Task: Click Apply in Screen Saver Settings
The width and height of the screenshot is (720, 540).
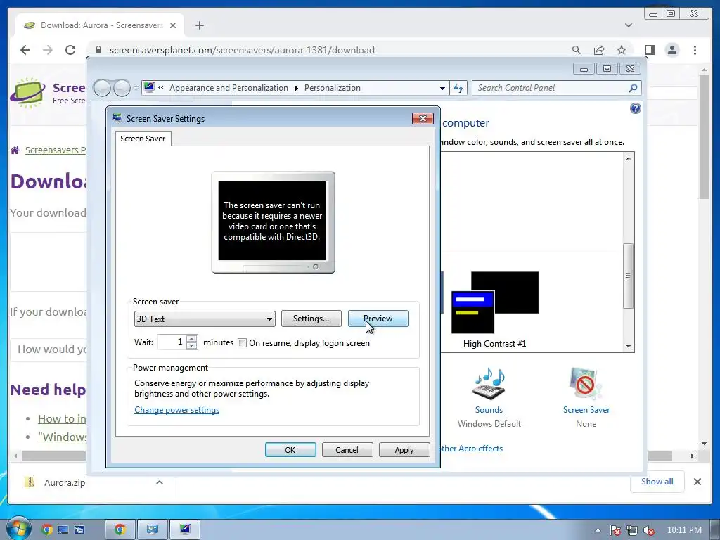Action: [404, 450]
